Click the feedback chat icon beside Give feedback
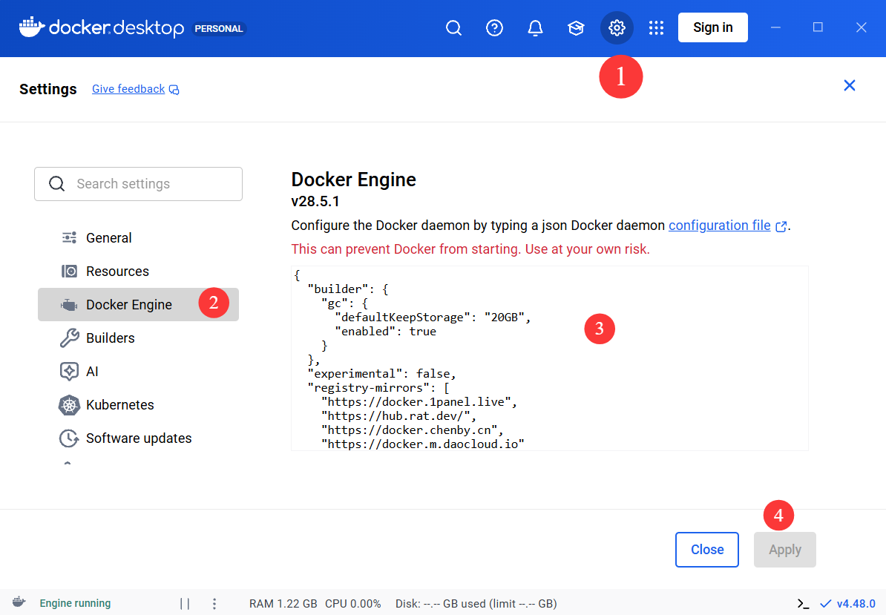Screen dimensions: 886x615 pyautogui.click(x=174, y=90)
